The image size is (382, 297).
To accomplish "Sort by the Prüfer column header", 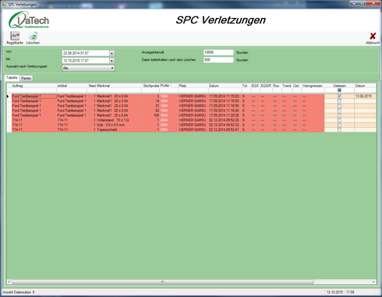I will pyautogui.click(x=169, y=86).
